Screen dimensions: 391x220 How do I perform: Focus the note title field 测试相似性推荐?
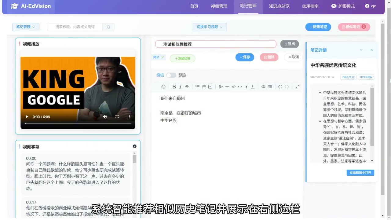[216, 44]
